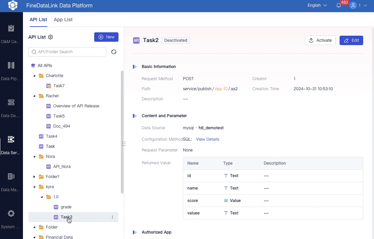Click the API icon next to Task4
The width and height of the screenshot is (374, 239).
point(41,136)
